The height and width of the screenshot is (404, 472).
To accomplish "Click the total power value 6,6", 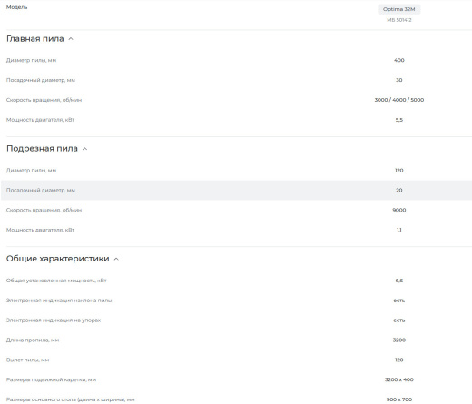I will pyautogui.click(x=399, y=281).
